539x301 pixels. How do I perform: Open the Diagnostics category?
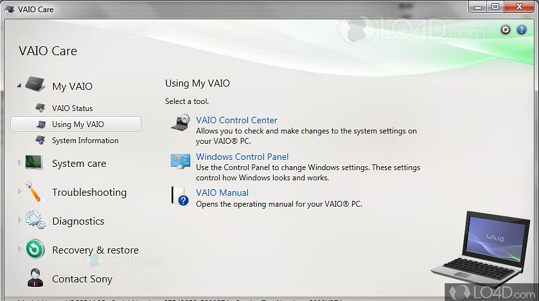coord(78,221)
